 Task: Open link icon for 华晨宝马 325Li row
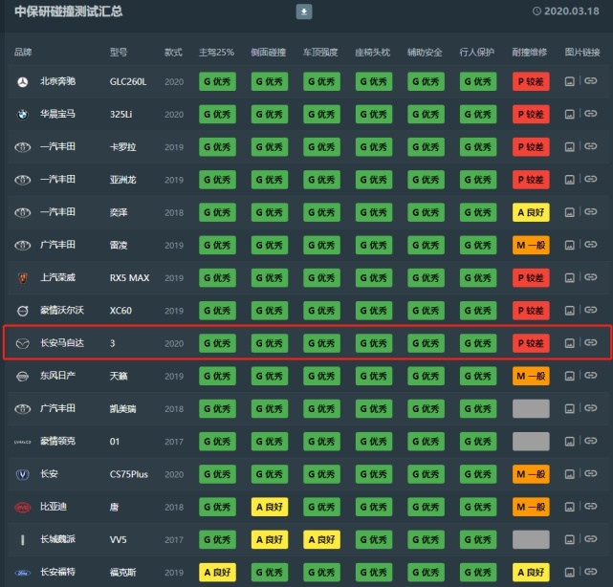tap(590, 114)
